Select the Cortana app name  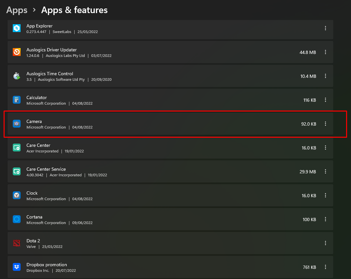click(34, 217)
